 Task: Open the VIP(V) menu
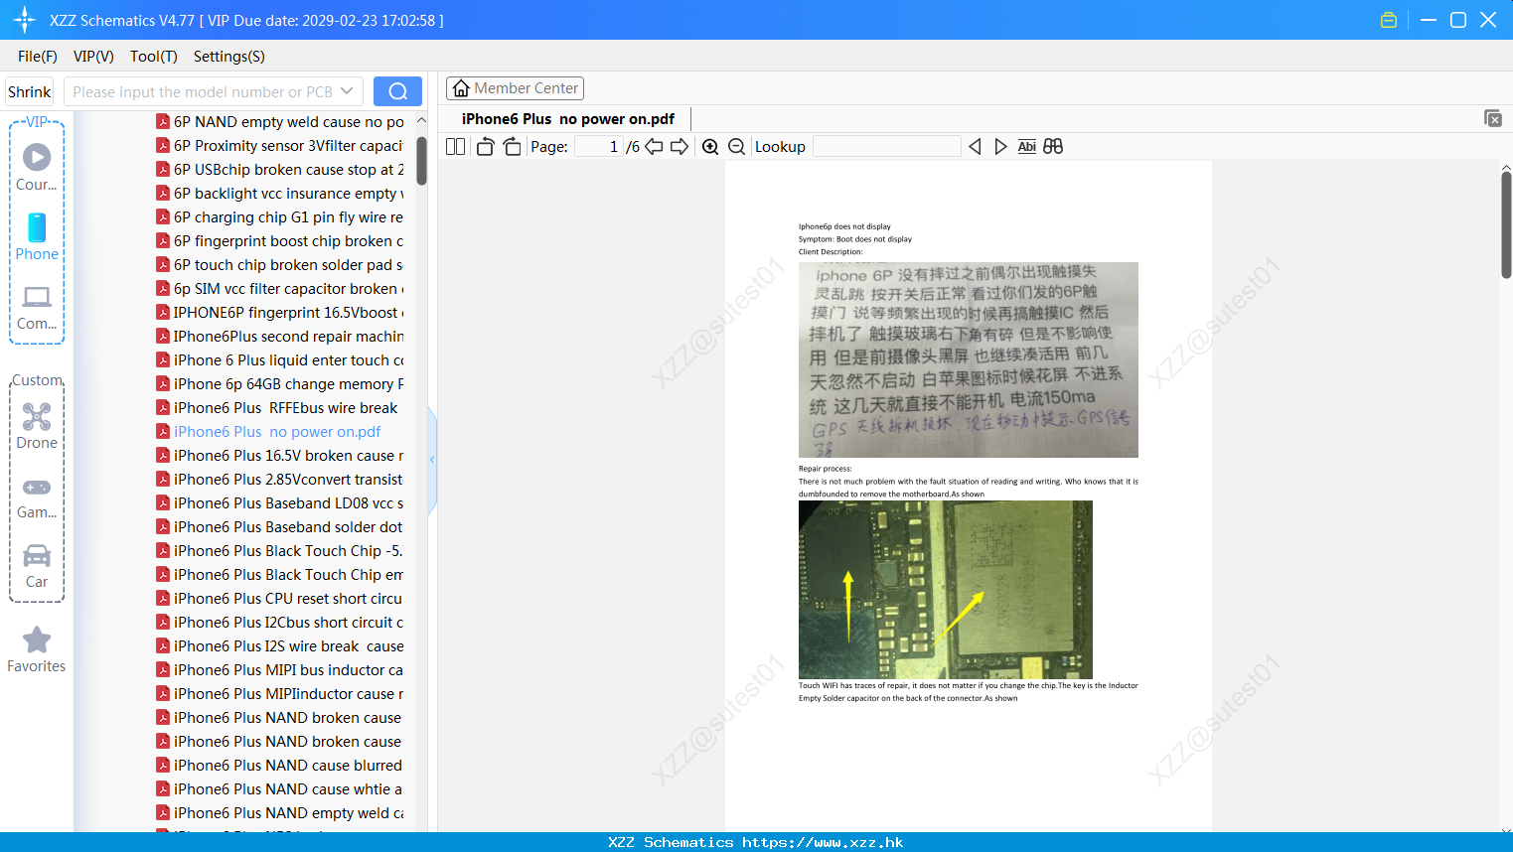point(93,57)
